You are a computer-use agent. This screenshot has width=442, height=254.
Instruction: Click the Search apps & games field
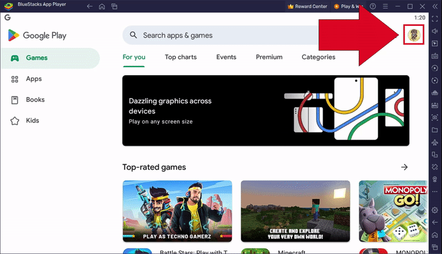tap(226, 35)
